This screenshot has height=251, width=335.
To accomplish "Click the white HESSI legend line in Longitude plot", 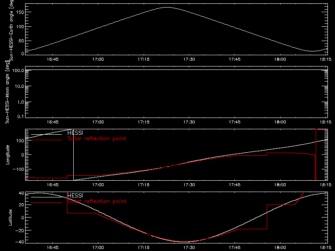I will pyautogui.click(x=46, y=134).
